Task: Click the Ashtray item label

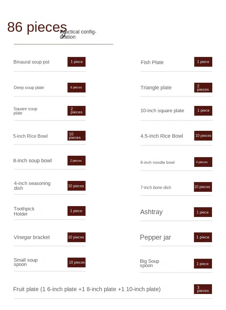Action: coord(151,212)
